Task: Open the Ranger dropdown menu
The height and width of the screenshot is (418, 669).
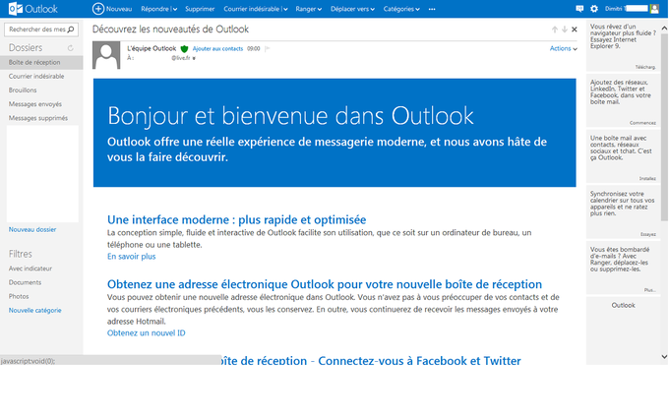Action: click(x=309, y=9)
